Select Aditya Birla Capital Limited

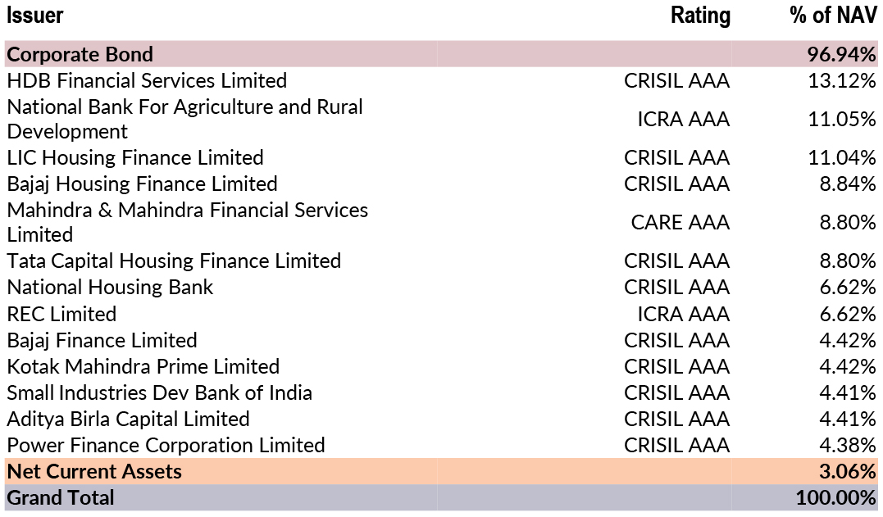point(128,419)
